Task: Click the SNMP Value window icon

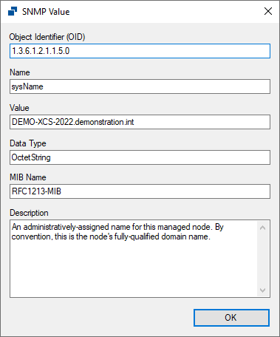Action: point(13,11)
